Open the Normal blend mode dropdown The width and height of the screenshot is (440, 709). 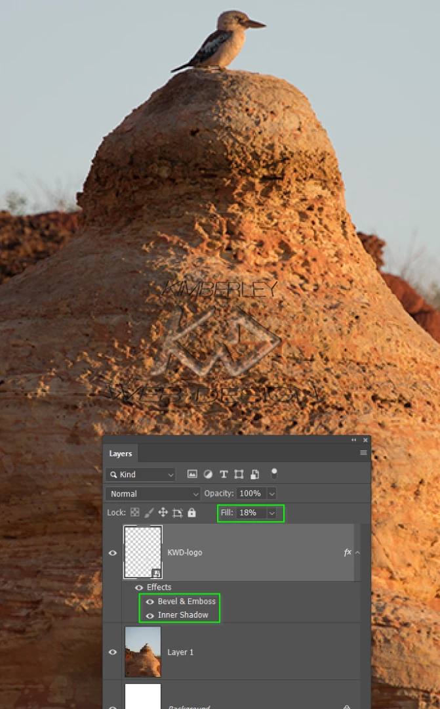pyautogui.click(x=153, y=494)
